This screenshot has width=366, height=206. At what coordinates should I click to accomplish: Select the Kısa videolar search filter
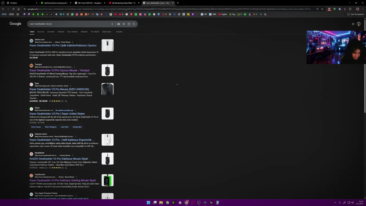pyautogui.click(x=72, y=32)
